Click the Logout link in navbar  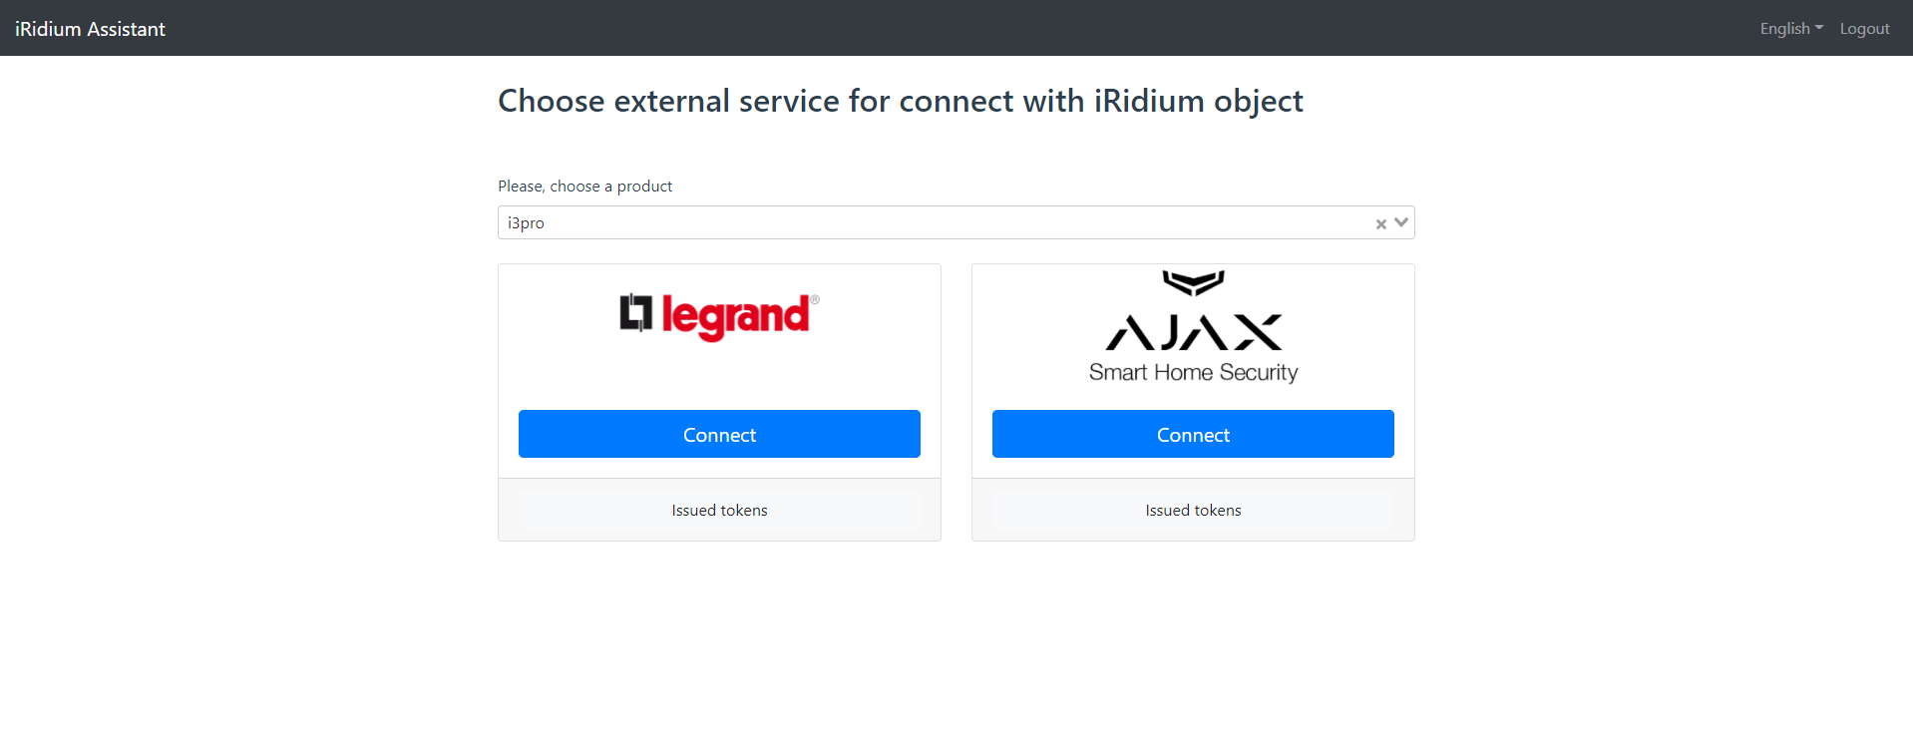click(x=1864, y=29)
